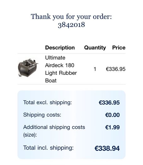143x165 pixels.
Task: Click the Additional shipping costs (size) label
Action: coord(54,131)
